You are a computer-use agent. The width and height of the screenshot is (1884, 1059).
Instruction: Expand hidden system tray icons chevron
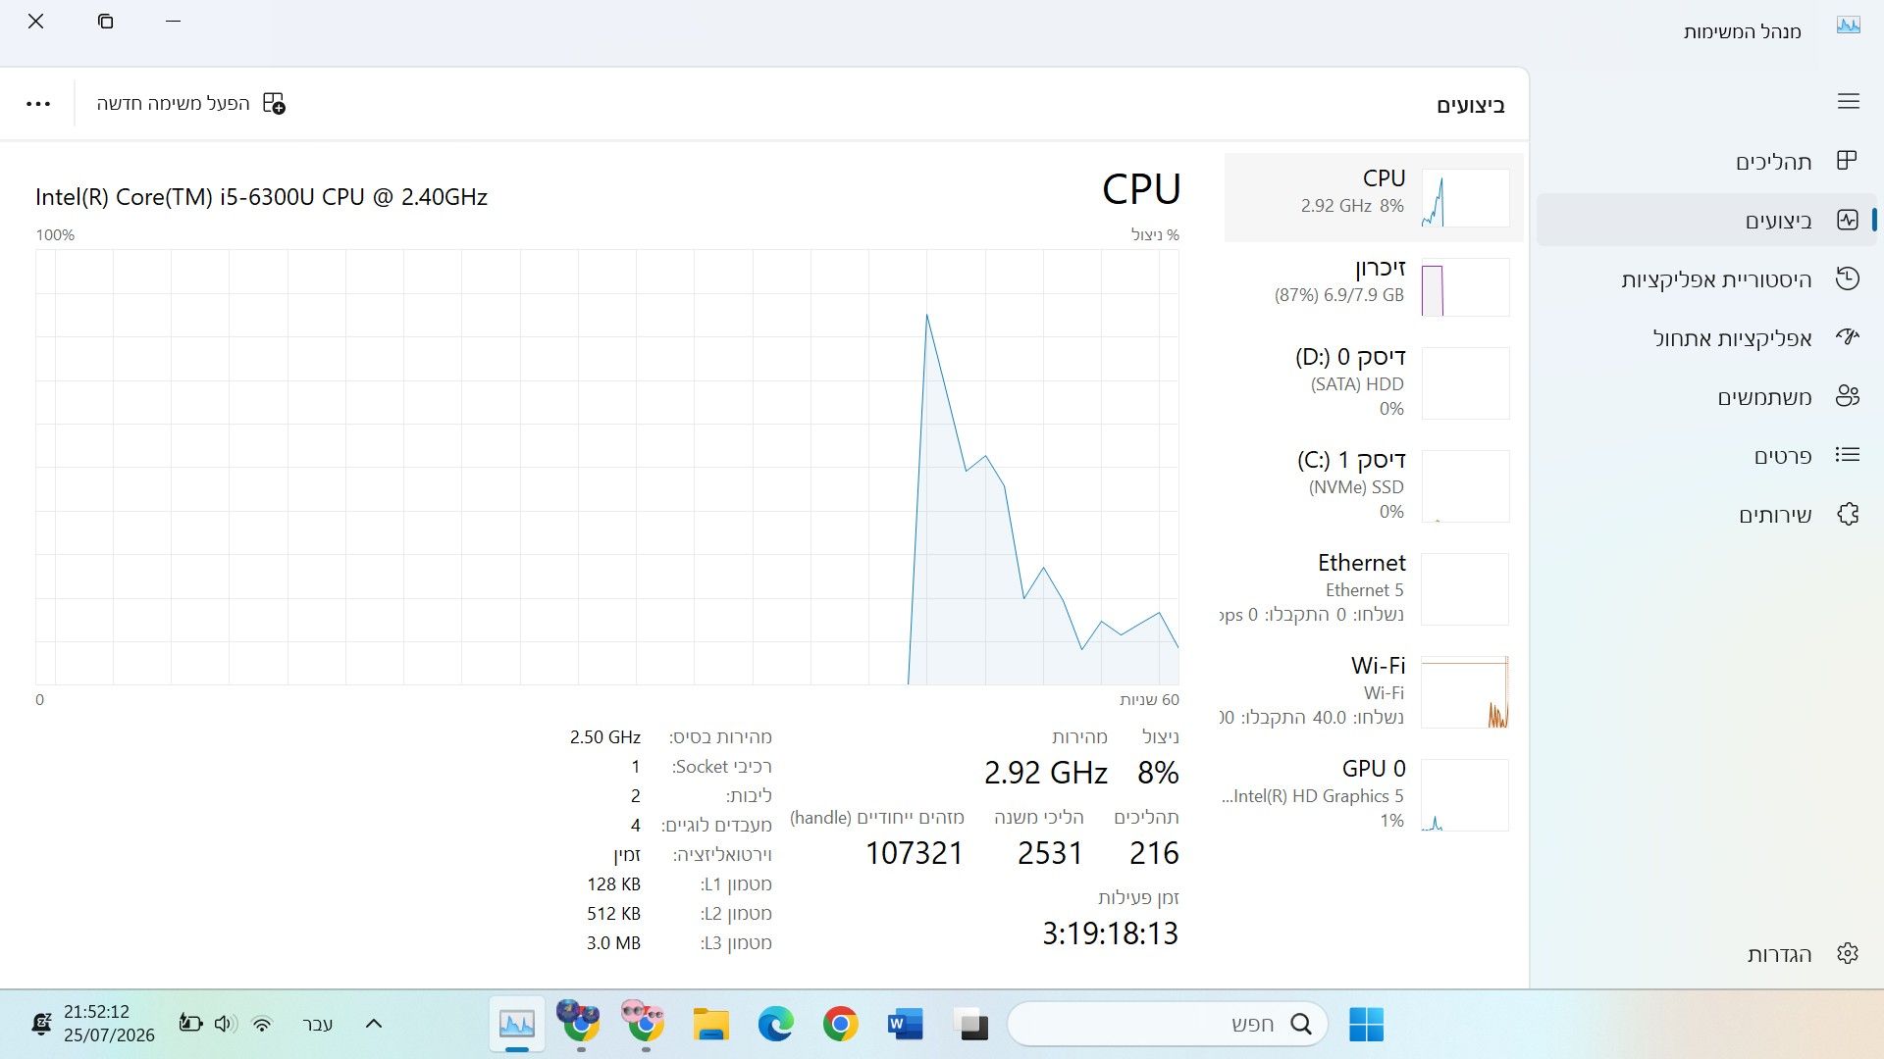point(374,1024)
